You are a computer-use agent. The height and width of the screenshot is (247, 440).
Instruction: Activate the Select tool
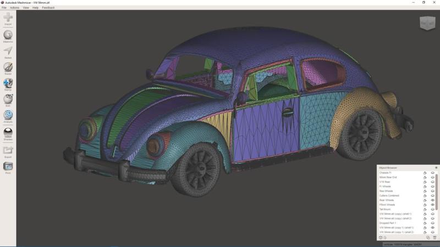[x=8, y=51]
